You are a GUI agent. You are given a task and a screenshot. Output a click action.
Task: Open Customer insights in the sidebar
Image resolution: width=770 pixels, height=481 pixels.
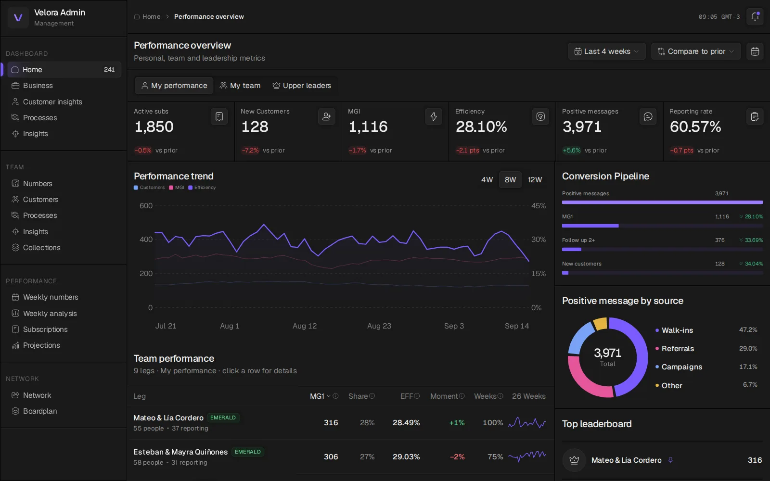click(64, 101)
